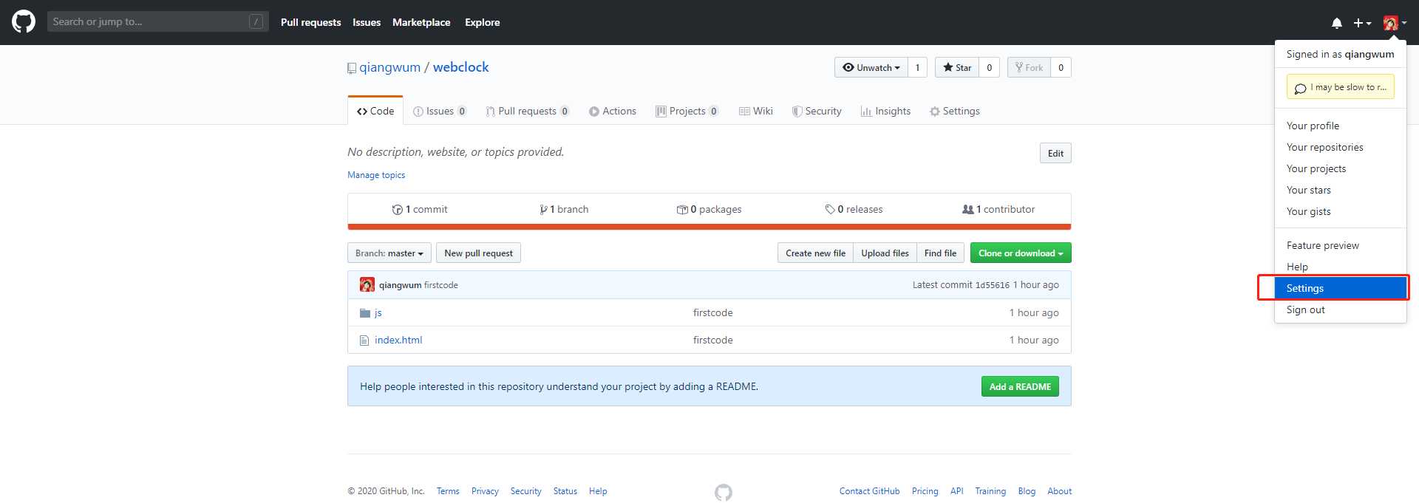
Task: Open the footer Status link
Action: point(565,491)
